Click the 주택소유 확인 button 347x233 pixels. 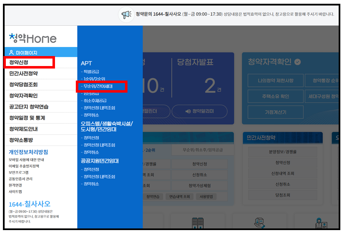pos(275,96)
